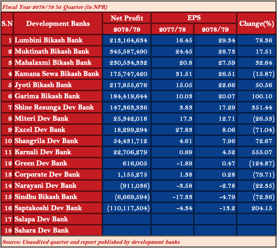
Task: Select the 'Net Profit' header cell
Action: (127, 18)
